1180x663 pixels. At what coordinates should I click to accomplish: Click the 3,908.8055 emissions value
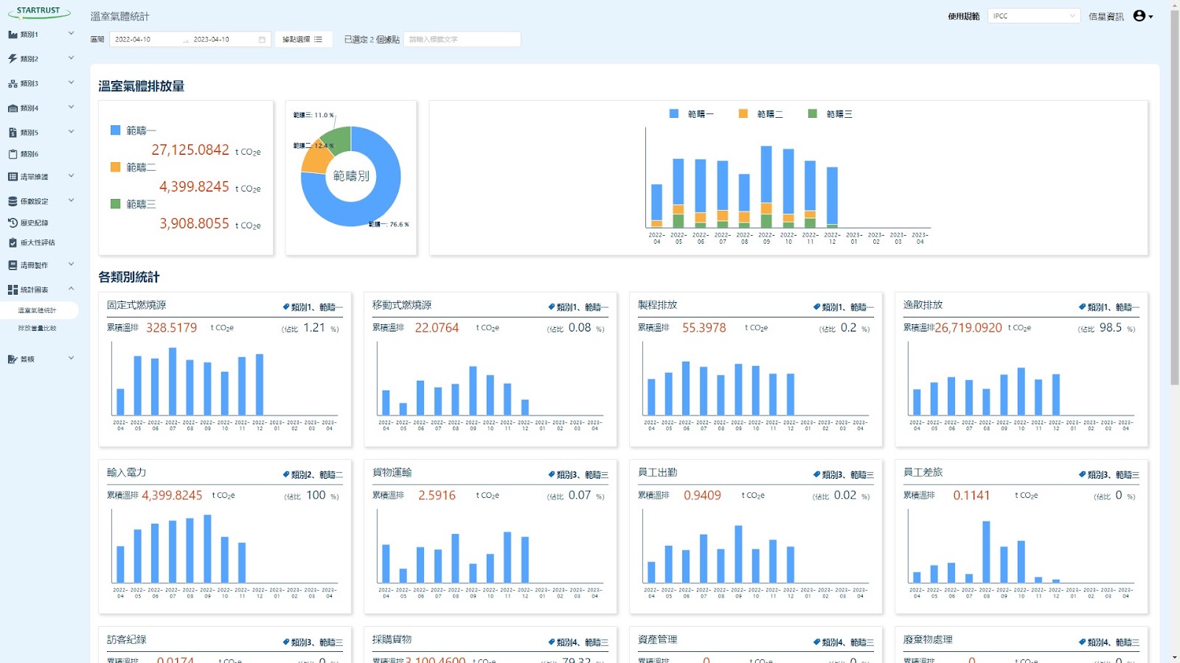coord(195,224)
